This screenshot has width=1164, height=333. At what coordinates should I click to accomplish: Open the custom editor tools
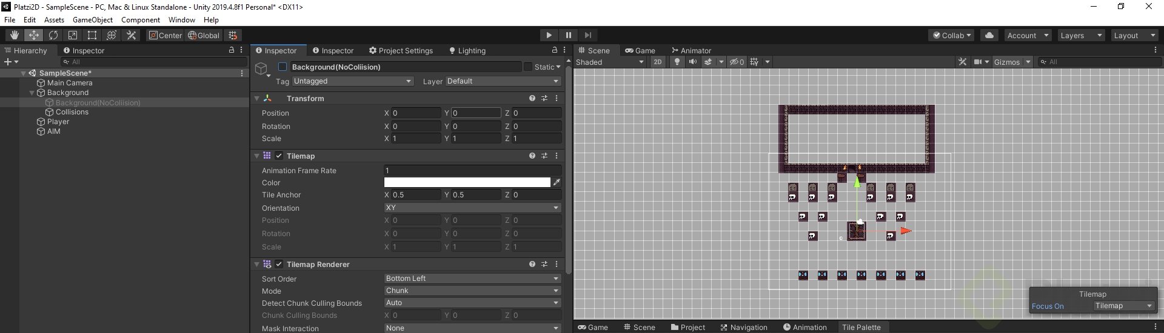pyautogui.click(x=130, y=35)
